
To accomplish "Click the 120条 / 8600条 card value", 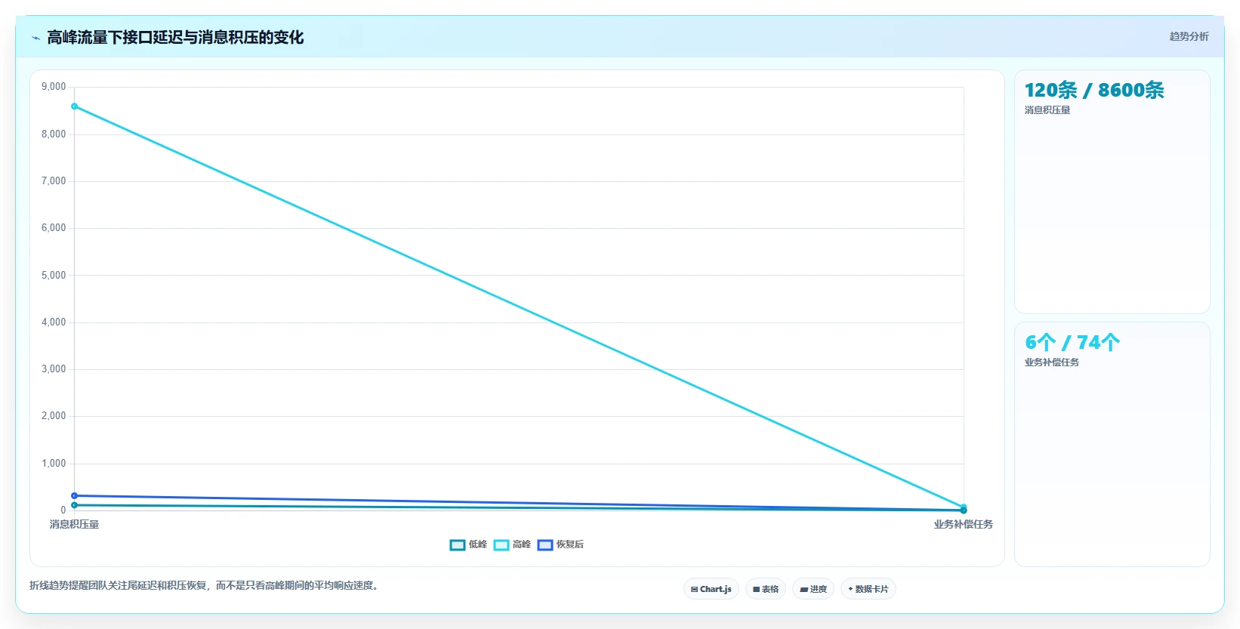I will pos(1094,90).
